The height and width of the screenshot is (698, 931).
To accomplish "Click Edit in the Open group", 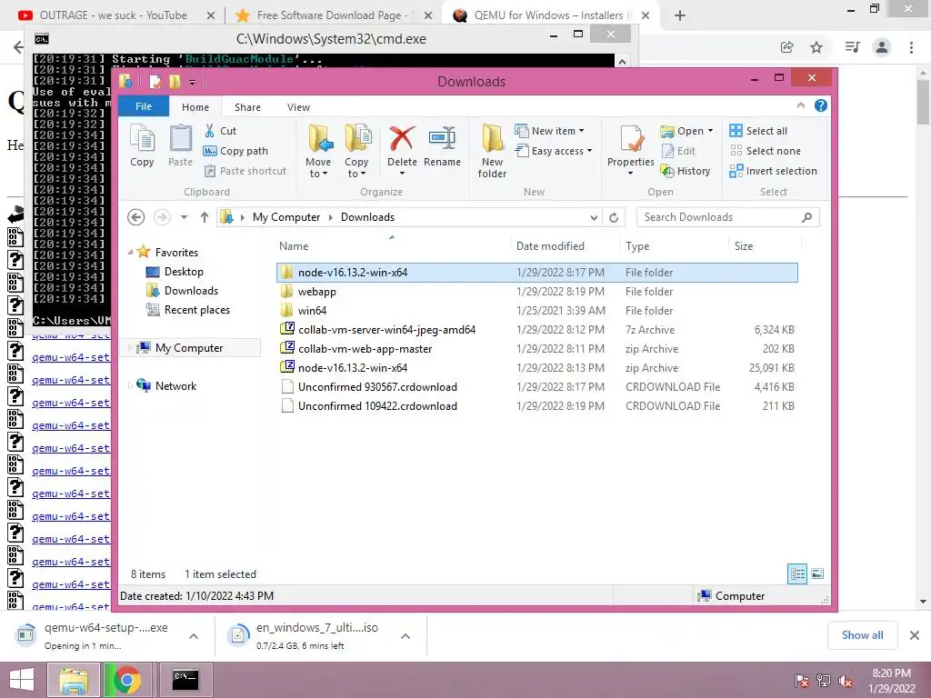I will click(x=678, y=151).
